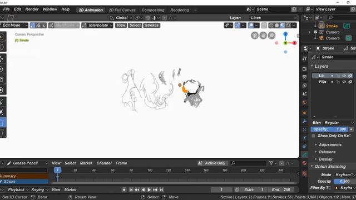356x200 pixels.
Task: Toggle onion skinning for the Fills layer
Action: 350,82
